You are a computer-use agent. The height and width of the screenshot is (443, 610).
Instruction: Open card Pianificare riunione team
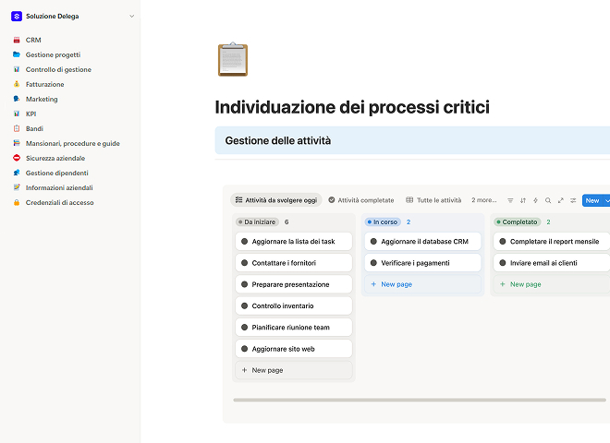[294, 328]
